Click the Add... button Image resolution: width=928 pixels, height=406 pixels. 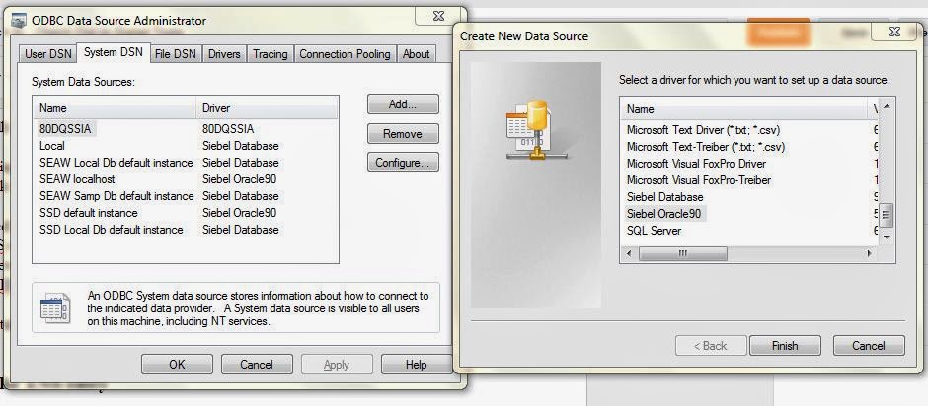coord(403,104)
